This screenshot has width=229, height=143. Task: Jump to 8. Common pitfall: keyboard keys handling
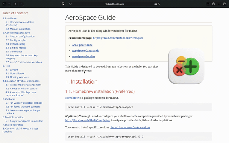[x=20, y=130]
